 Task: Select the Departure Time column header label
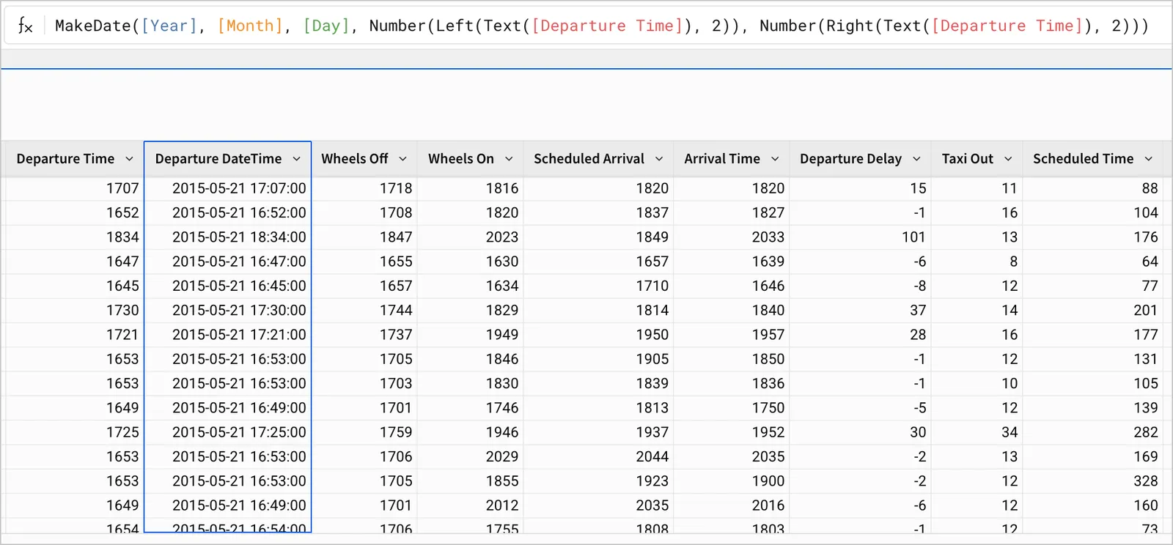(x=65, y=159)
